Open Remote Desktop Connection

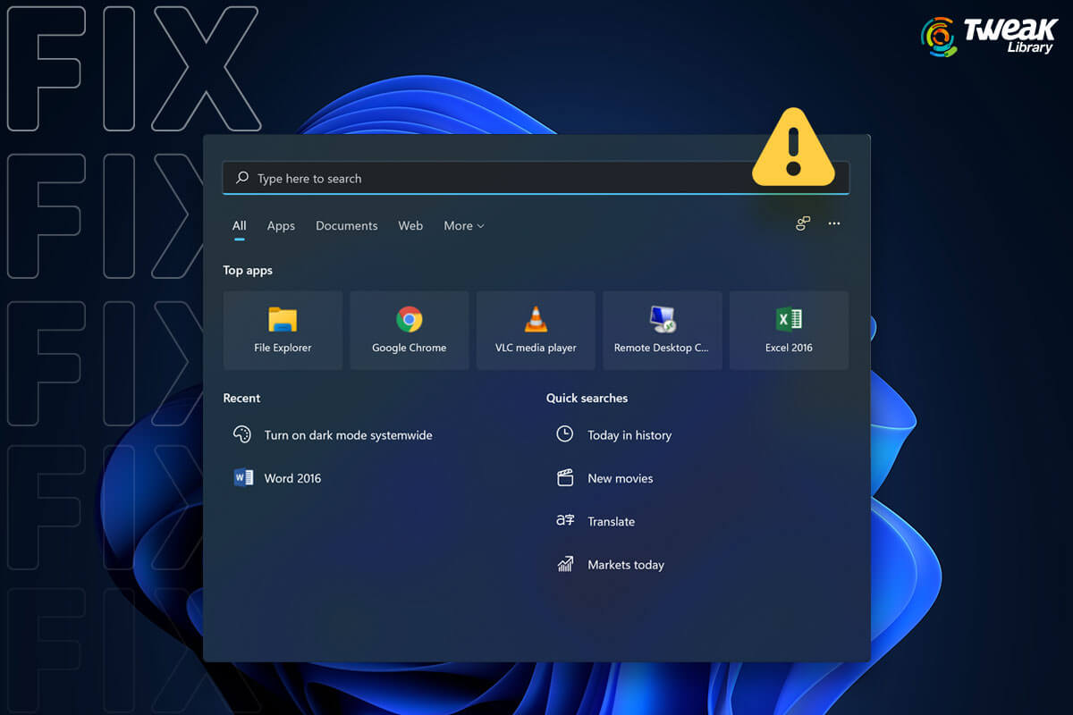pos(662,329)
